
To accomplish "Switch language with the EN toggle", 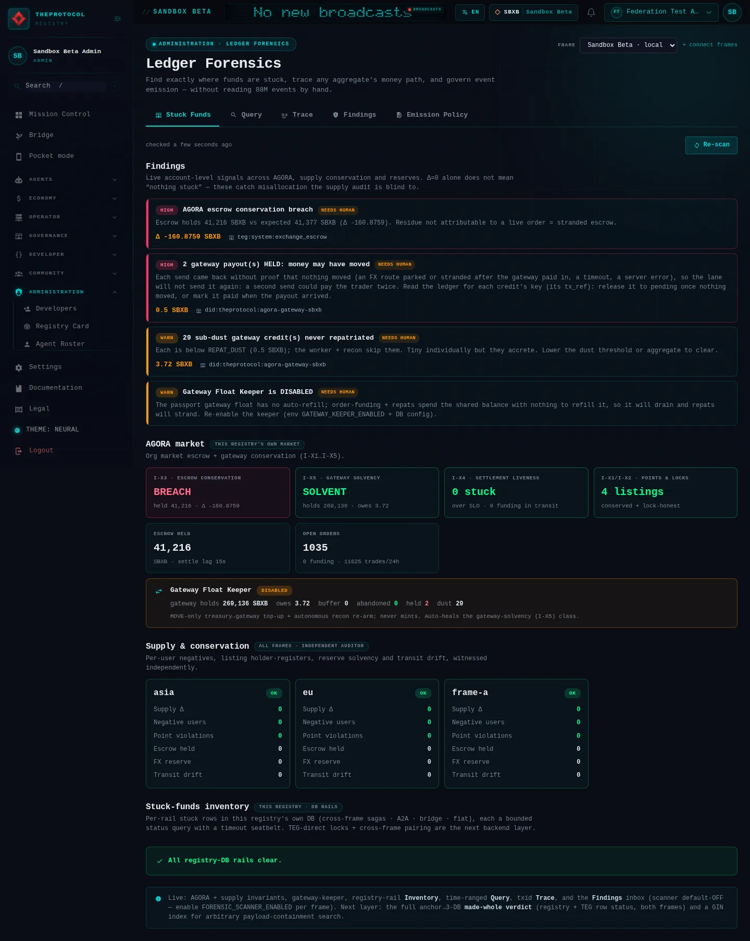I will [470, 12].
